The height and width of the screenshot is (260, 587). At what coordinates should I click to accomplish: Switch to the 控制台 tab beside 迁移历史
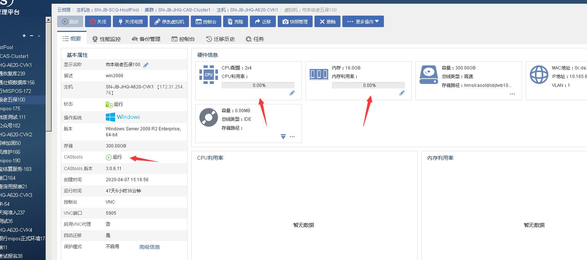[x=183, y=39]
